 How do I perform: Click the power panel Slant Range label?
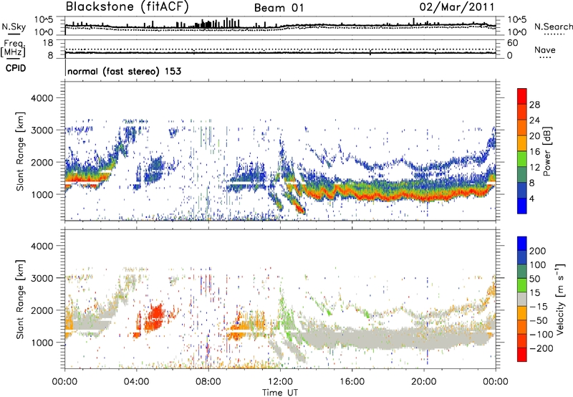(20, 151)
